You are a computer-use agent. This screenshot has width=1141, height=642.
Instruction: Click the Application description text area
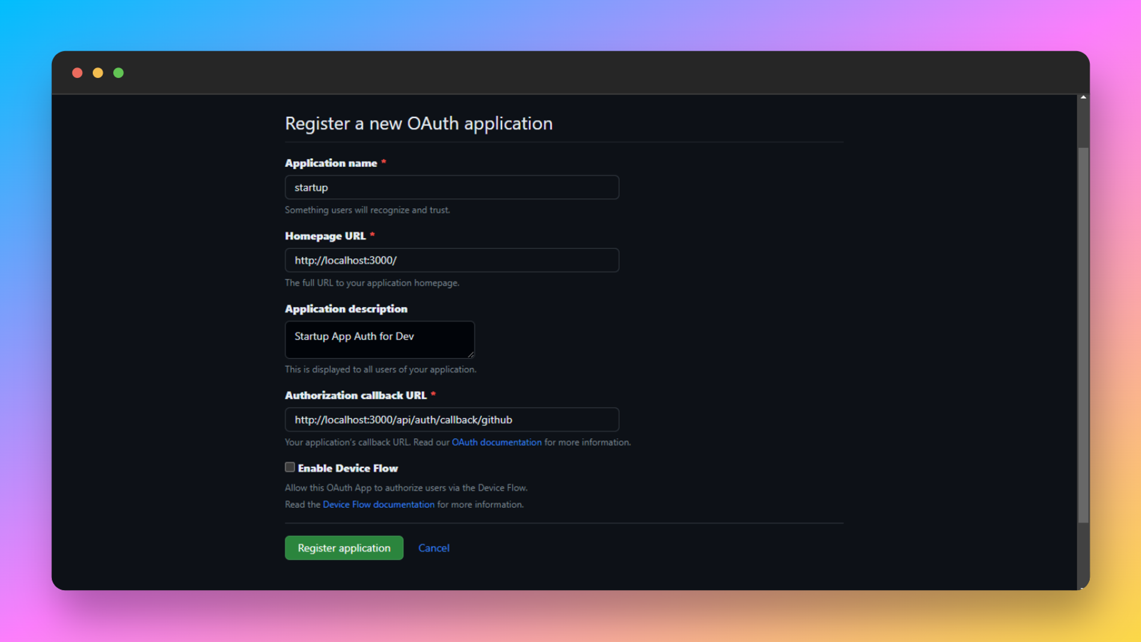coord(379,339)
